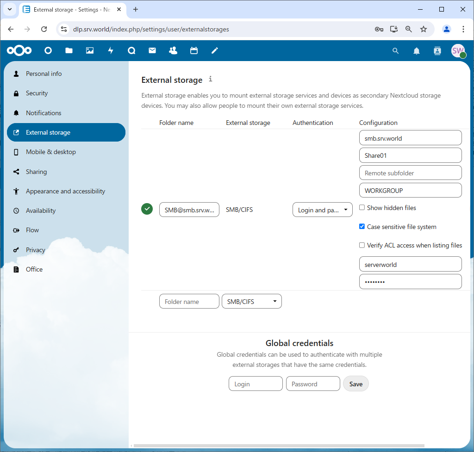Click the Remote subfolder input field
Image resolution: width=474 pixels, height=452 pixels.
410,173
